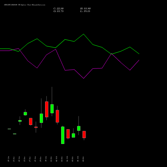Select the high value H: 31.80
Viewport: 167px width, 167px height.
(x=86, y=9)
